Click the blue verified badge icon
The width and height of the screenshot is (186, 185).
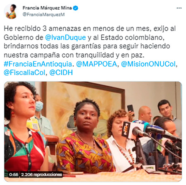pyautogui.click(x=76, y=8)
